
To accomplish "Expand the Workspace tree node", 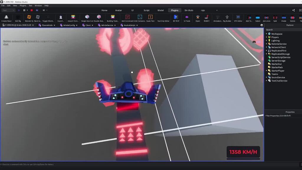I will (x=267, y=34).
